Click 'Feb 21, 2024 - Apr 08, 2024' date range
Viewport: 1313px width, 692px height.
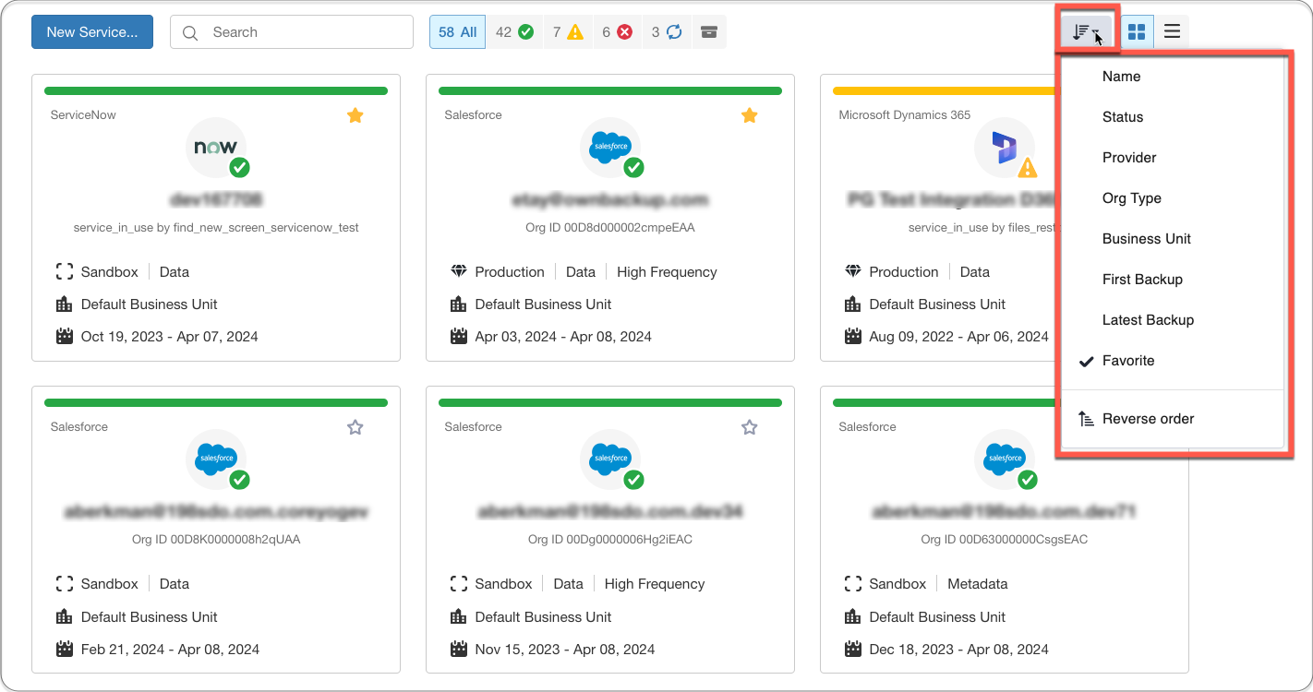coord(171,649)
